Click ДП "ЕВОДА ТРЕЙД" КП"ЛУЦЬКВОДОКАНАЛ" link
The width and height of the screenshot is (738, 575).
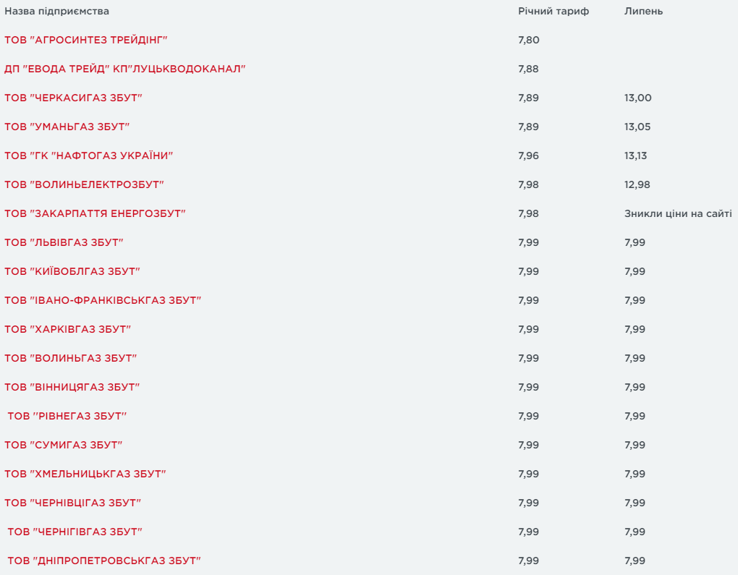pyautogui.click(x=125, y=69)
